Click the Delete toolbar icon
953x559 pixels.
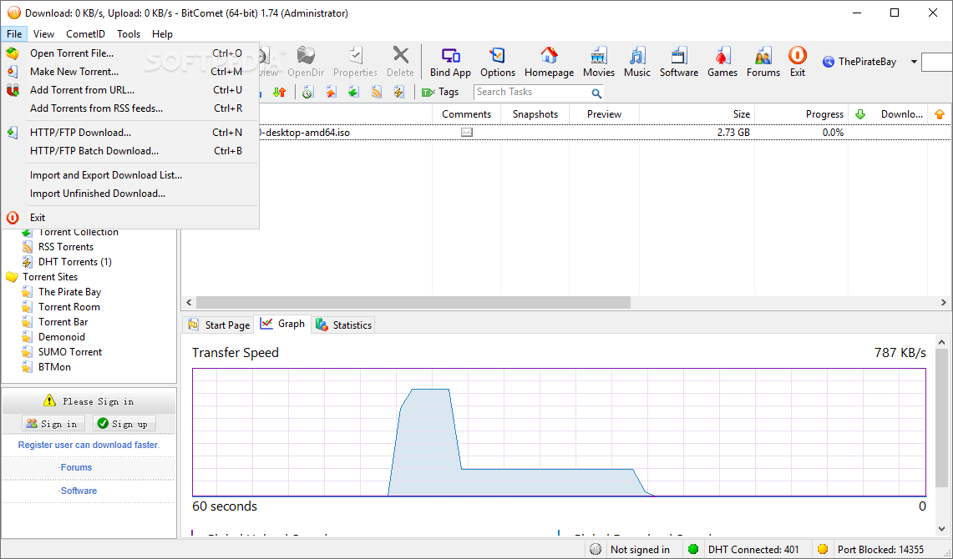pyautogui.click(x=401, y=62)
